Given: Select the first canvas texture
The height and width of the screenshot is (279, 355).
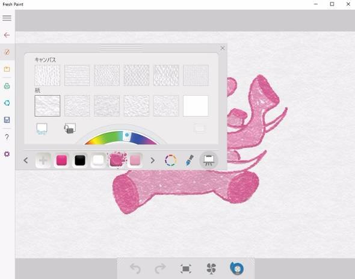Looking at the screenshot, I should click(x=48, y=75).
